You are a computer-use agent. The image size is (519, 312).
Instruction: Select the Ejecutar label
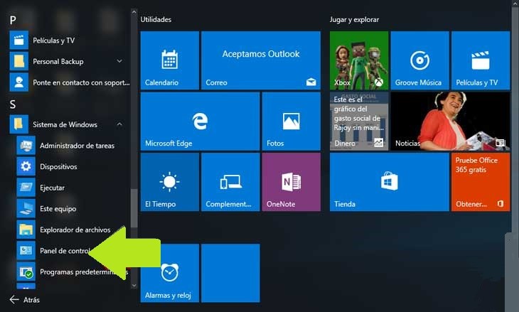tap(53, 188)
